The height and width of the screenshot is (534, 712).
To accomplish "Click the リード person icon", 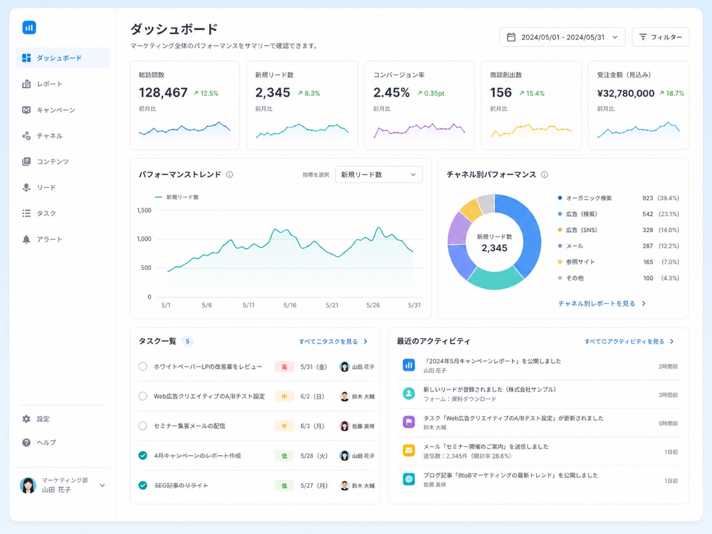I will pos(26,187).
